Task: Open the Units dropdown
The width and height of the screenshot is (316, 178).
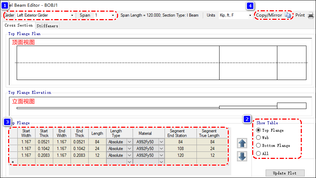Action: click(x=250, y=16)
